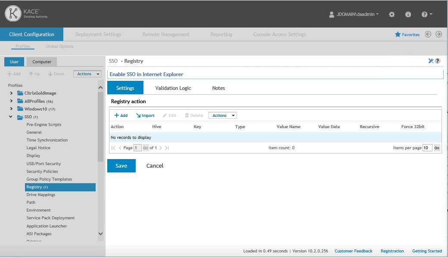The width and height of the screenshot is (448, 258).
Task: Select the Settings tab
Action: [125, 88]
